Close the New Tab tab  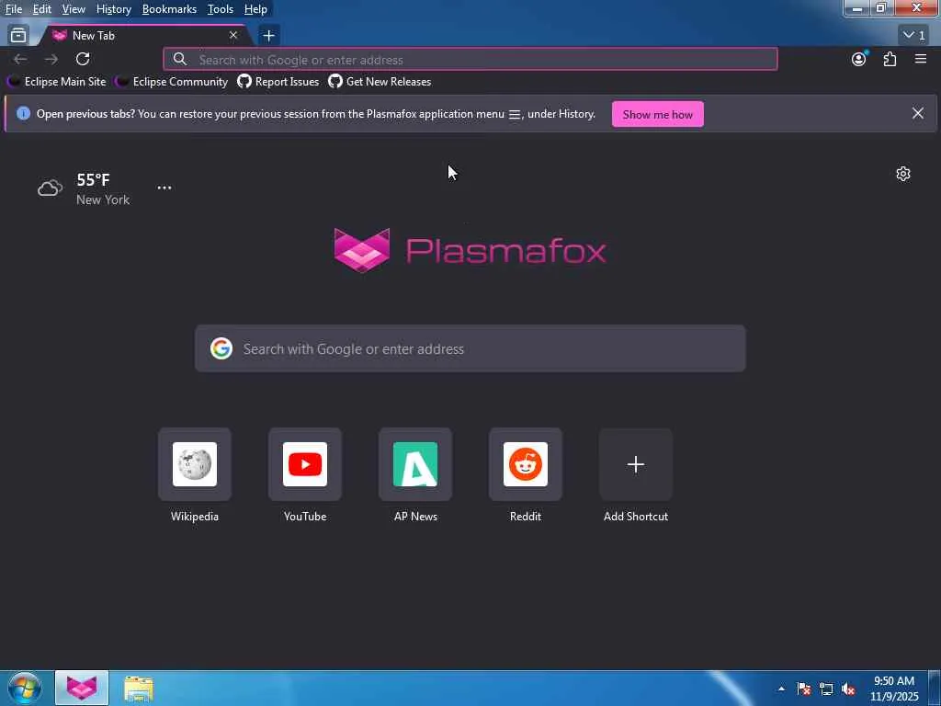233,36
